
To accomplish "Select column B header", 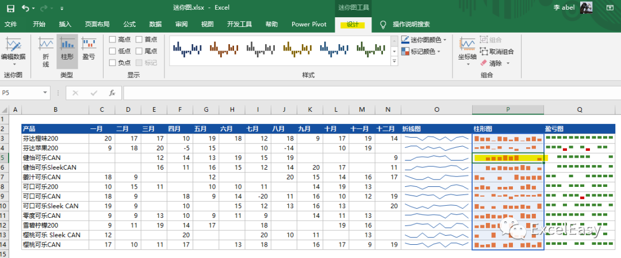I will click(x=55, y=110).
